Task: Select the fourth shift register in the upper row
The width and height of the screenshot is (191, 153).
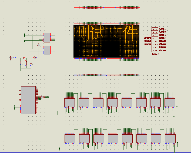Action: click(x=112, y=102)
